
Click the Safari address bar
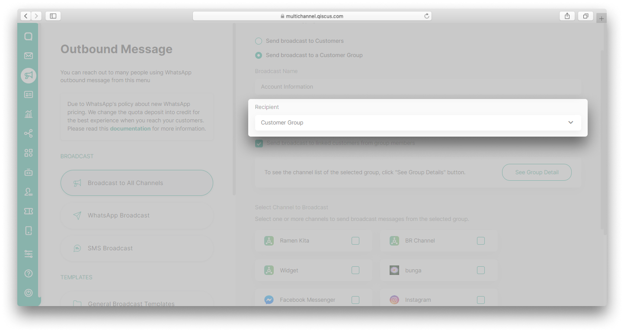(x=312, y=16)
